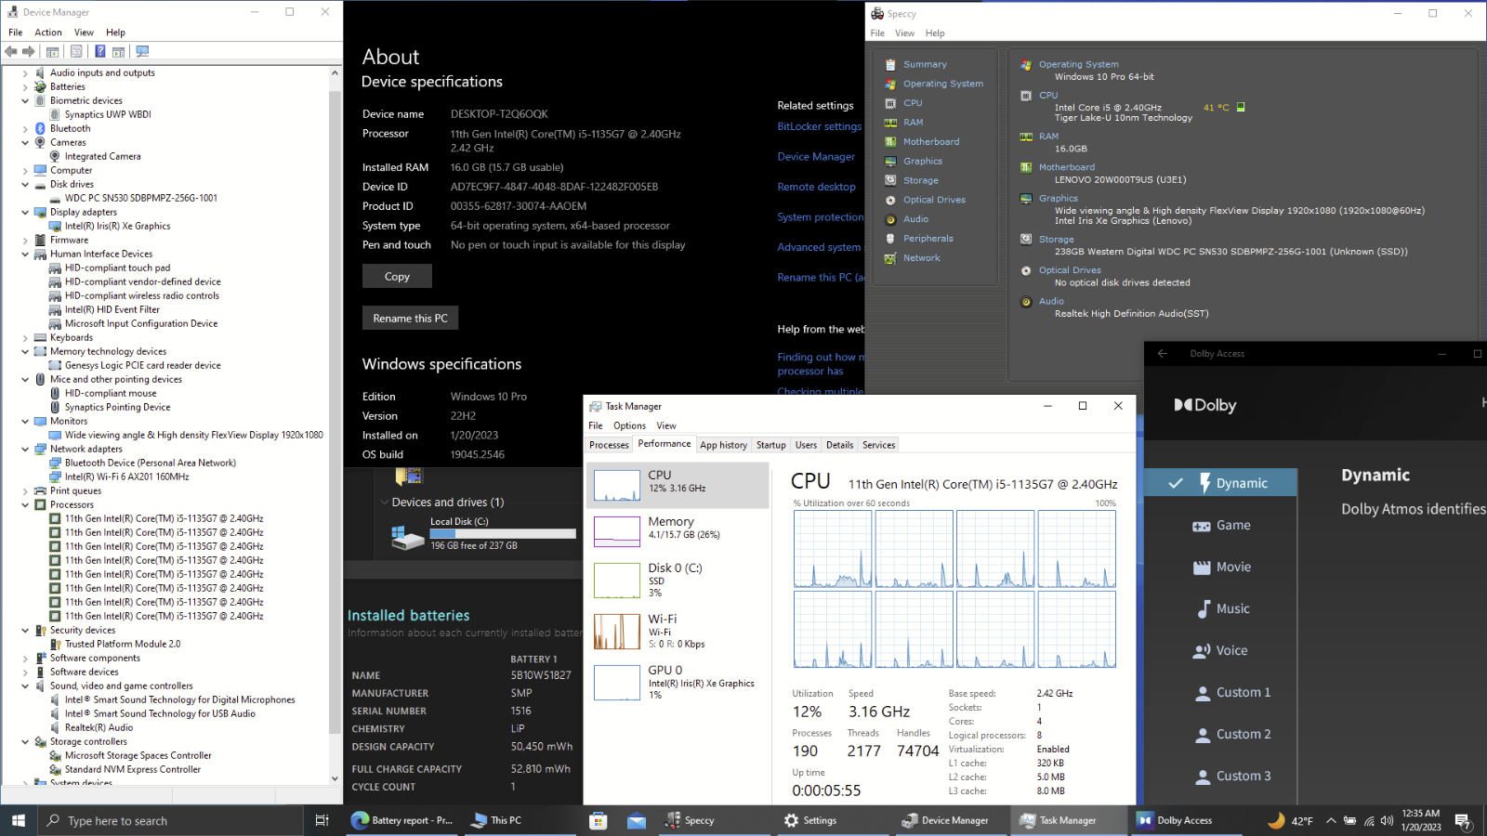Image resolution: width=1487 pixels, height=836 pixels.
Task: Select the CPU chip icon in Speccy sidebar
Action: pos(890,103)
